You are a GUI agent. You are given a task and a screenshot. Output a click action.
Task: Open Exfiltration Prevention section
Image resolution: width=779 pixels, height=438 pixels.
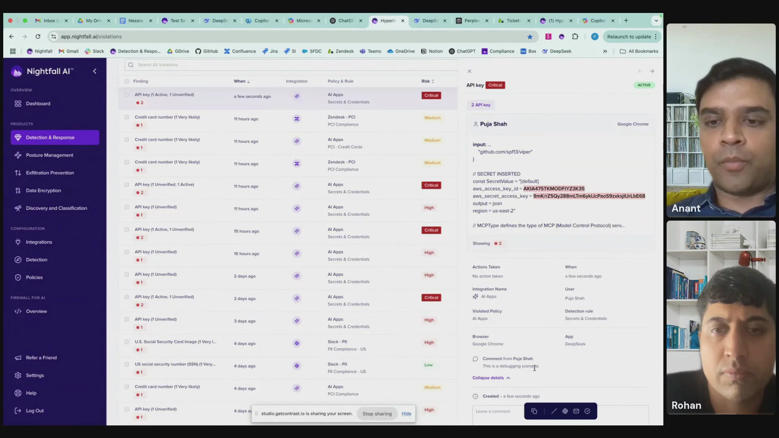[x=49, y=173]
